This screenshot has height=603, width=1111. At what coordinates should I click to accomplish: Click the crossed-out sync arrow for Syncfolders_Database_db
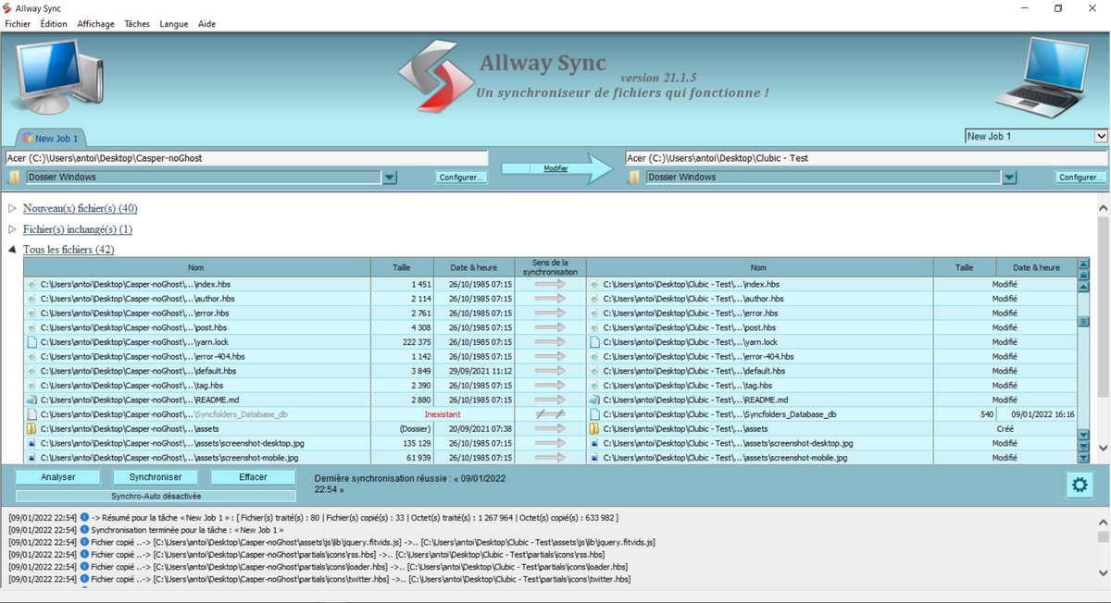[x=550, y=414]
